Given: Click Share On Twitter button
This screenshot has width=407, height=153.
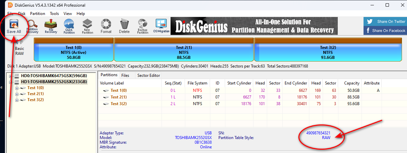Looking at the screenshot, I should click(385, 22).
